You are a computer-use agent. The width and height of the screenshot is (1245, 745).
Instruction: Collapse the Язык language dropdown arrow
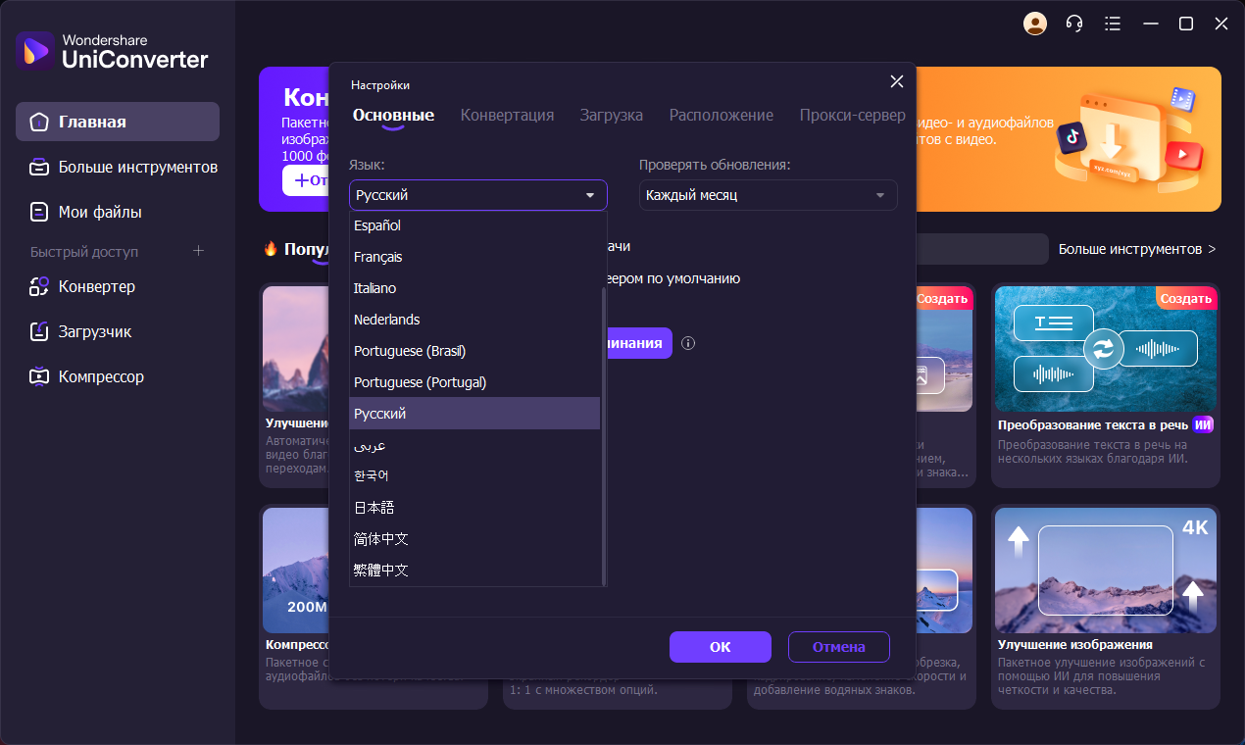point(590,195)
